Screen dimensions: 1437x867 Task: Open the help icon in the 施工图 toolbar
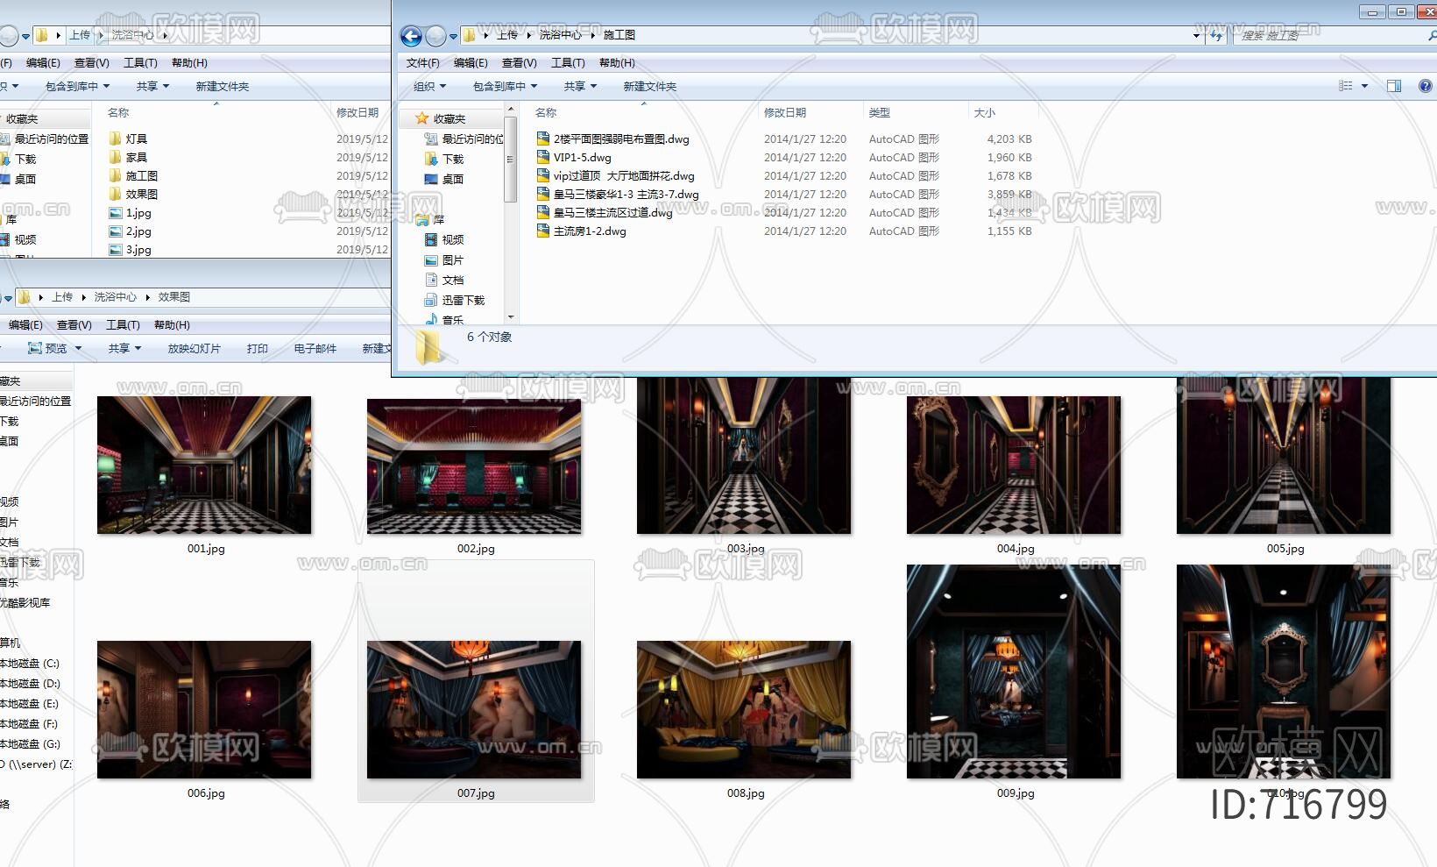1426,86
